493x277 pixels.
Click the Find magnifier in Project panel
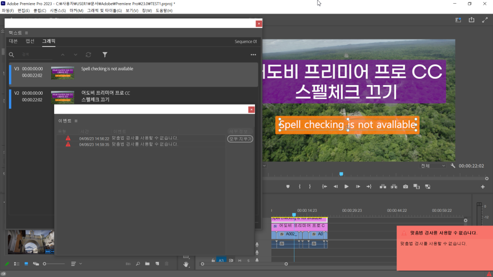(137, 264)
